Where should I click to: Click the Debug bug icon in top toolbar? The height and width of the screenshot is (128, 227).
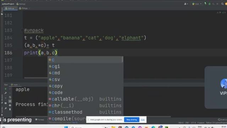(210, 4)
